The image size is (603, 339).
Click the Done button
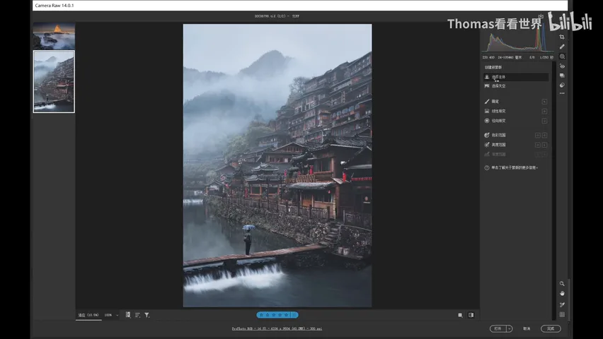(x=551, y=328)
